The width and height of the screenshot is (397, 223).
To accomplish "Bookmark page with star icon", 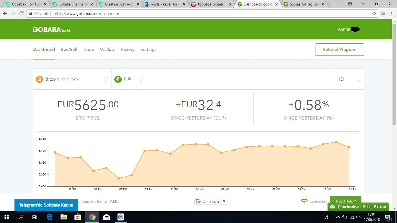I will [374, 14].
